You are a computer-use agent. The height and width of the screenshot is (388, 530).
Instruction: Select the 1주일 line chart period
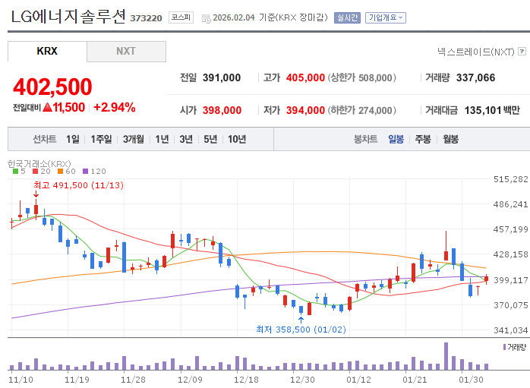point(101,139)
